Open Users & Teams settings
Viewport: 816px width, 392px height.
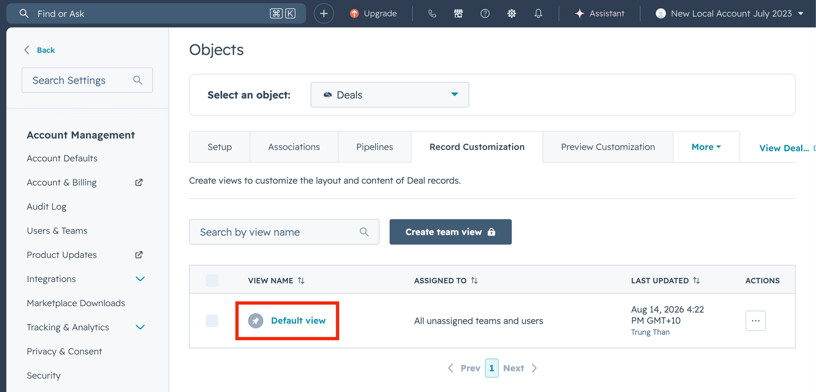[x=57, y=231]
